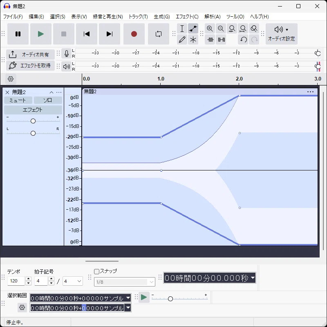Silence audio selection icon

point(221,39)
